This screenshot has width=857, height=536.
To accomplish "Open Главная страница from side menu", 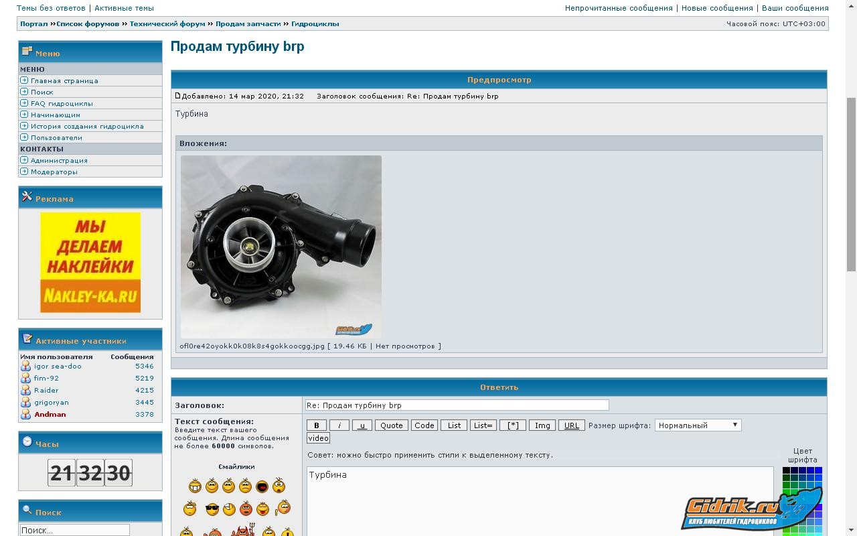I will [x=64, y=80].
